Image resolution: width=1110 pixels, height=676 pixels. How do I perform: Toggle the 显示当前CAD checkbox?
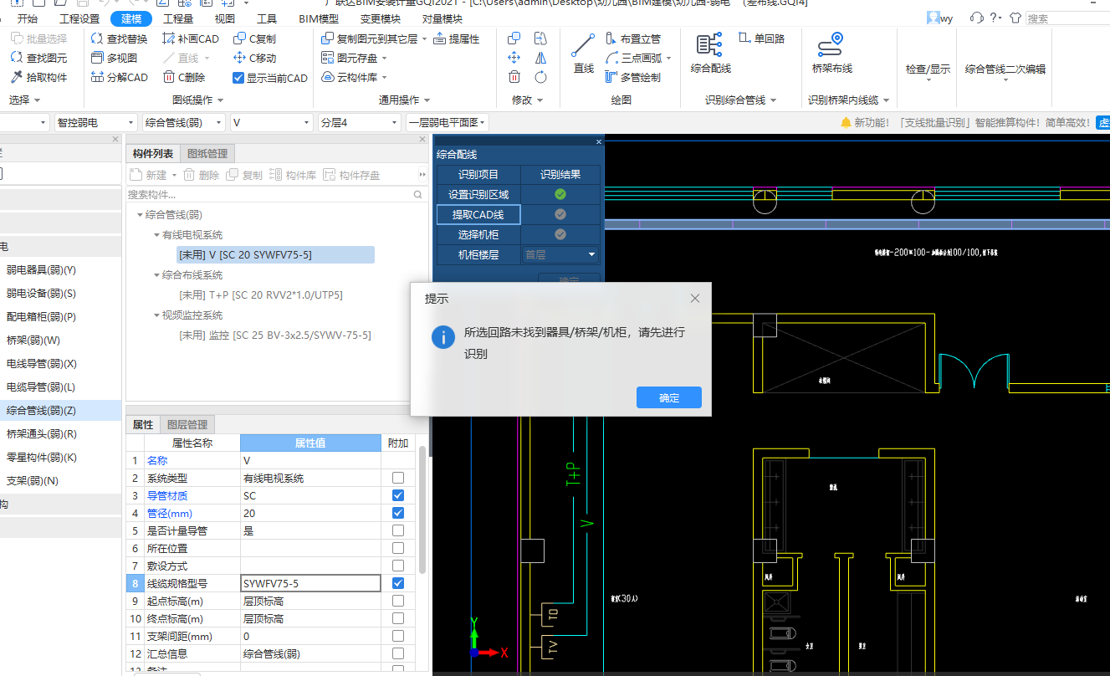pos(238,78)
